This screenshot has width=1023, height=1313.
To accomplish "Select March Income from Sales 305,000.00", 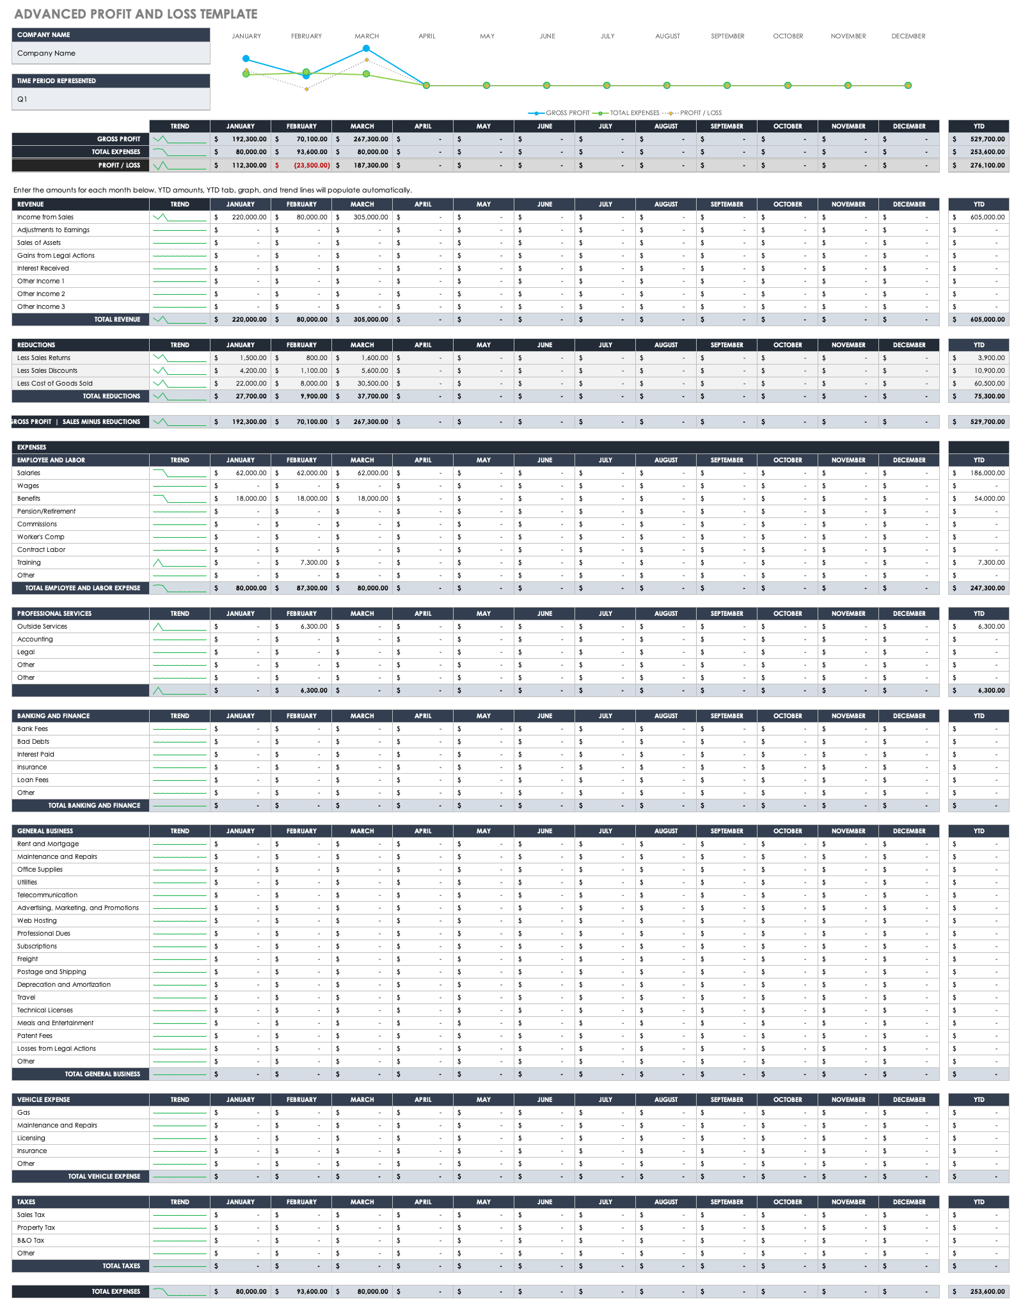I will (362, 217).
